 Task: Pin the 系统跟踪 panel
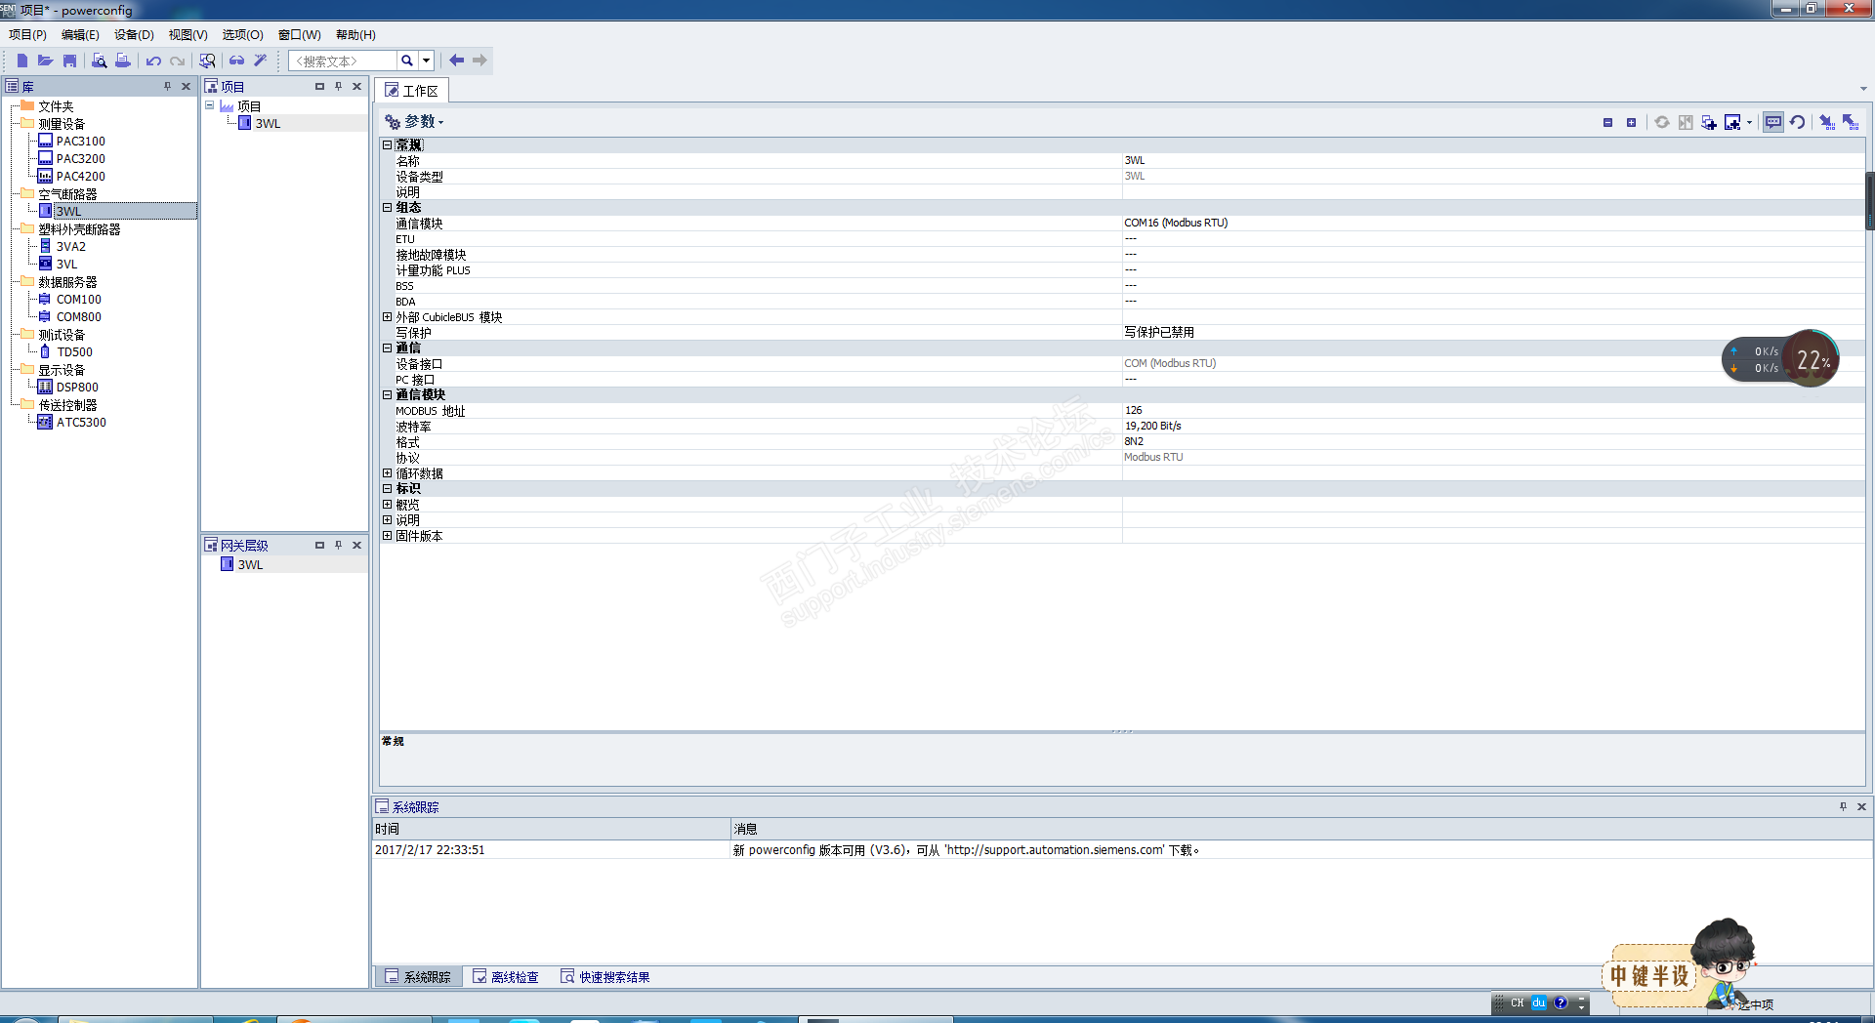1843,807
